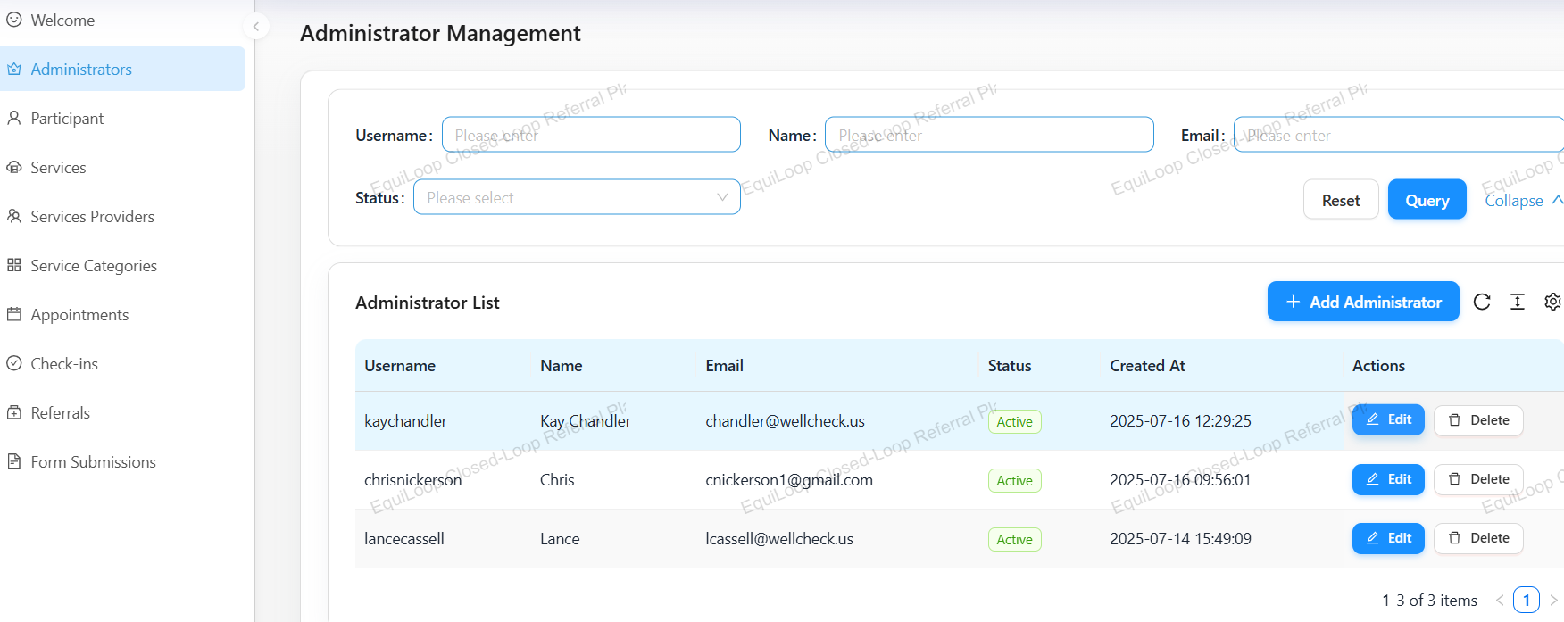Reset the search filters
Image resolution: width=1564 pixels, height=622 pixels.
pos(1341,201)
